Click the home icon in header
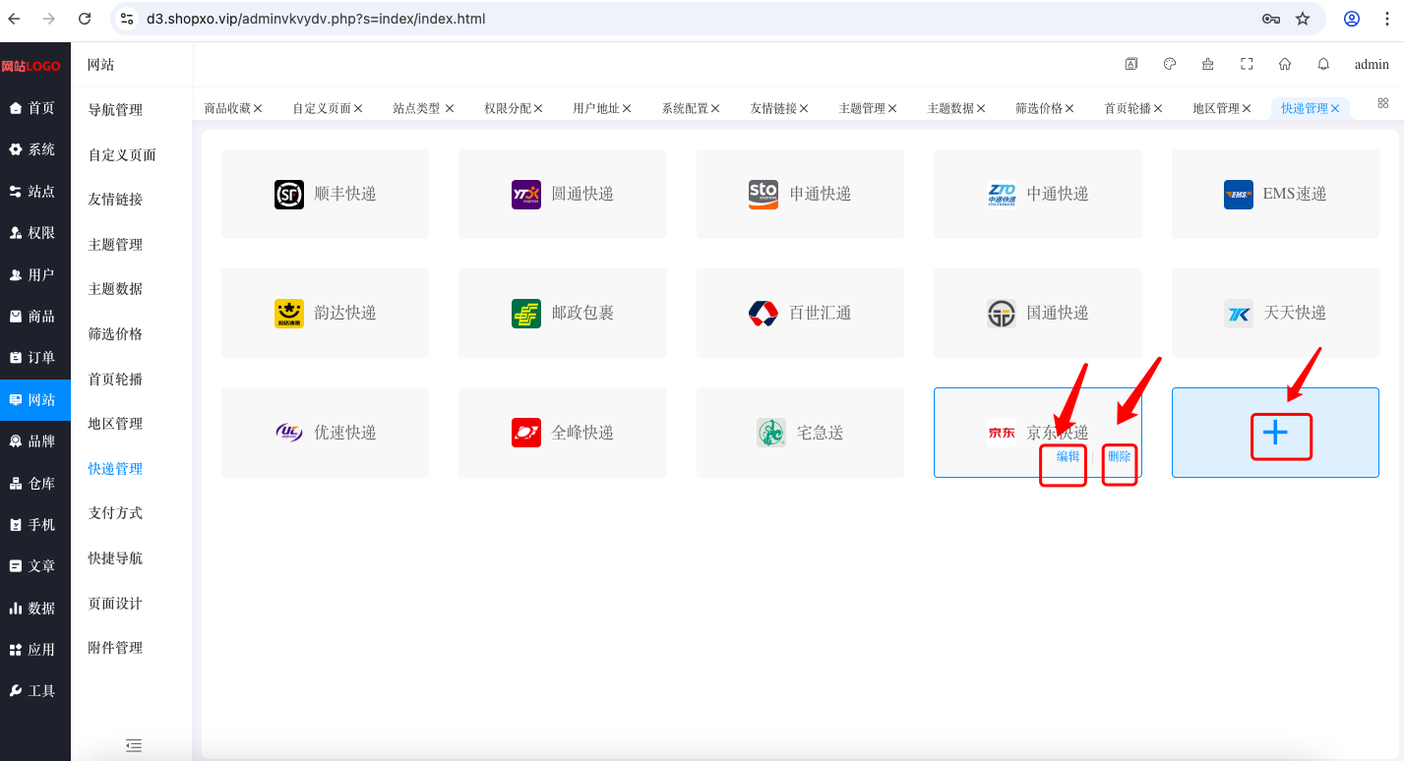 (x=1285, y=64)
